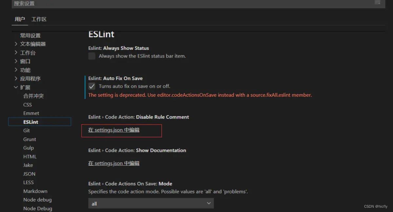Image resolution: width=393 pixels, height=212 pixels.
Task: Expand the 应用程序 chevron
Action: 16,78
